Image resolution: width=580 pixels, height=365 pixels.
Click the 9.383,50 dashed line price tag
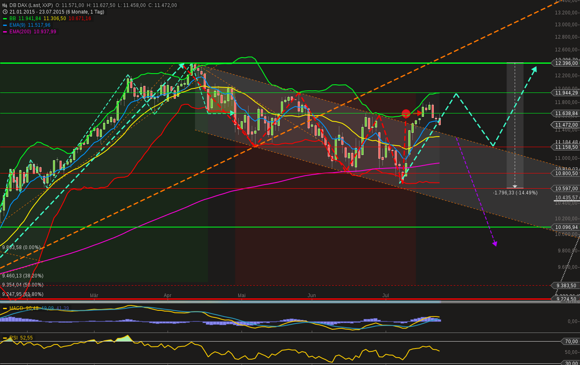566,286
